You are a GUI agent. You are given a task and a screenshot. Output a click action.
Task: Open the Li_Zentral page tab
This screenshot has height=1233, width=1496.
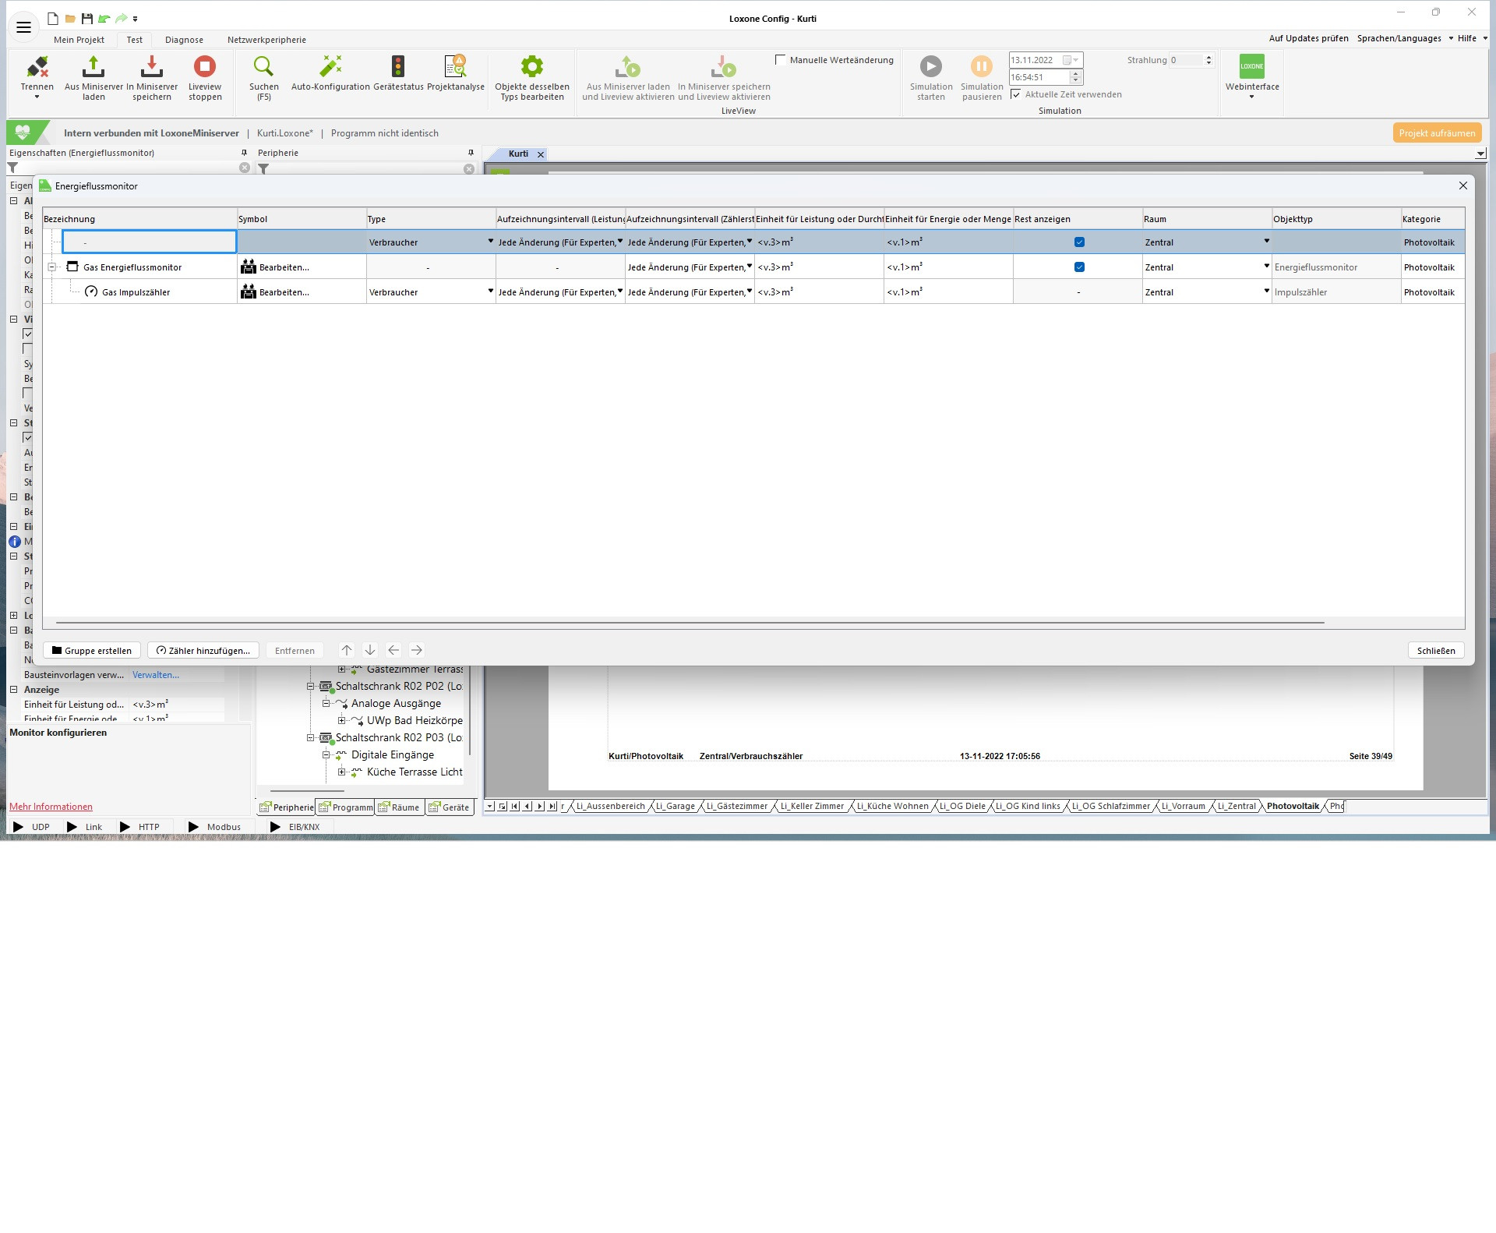pos(1237,807)
